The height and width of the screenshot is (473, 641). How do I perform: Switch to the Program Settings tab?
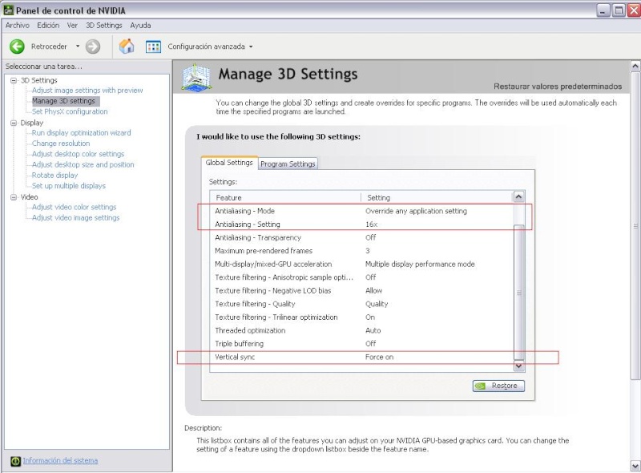click(288, 164)
